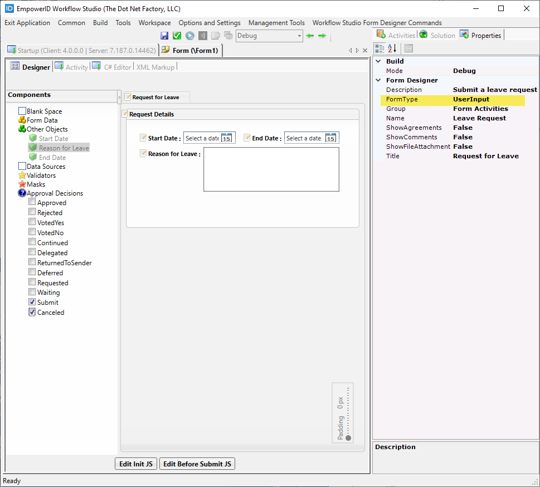This screenshot has width=540, height=487.
Task: Click the green back navigation arrow
Action: point(310,35)
